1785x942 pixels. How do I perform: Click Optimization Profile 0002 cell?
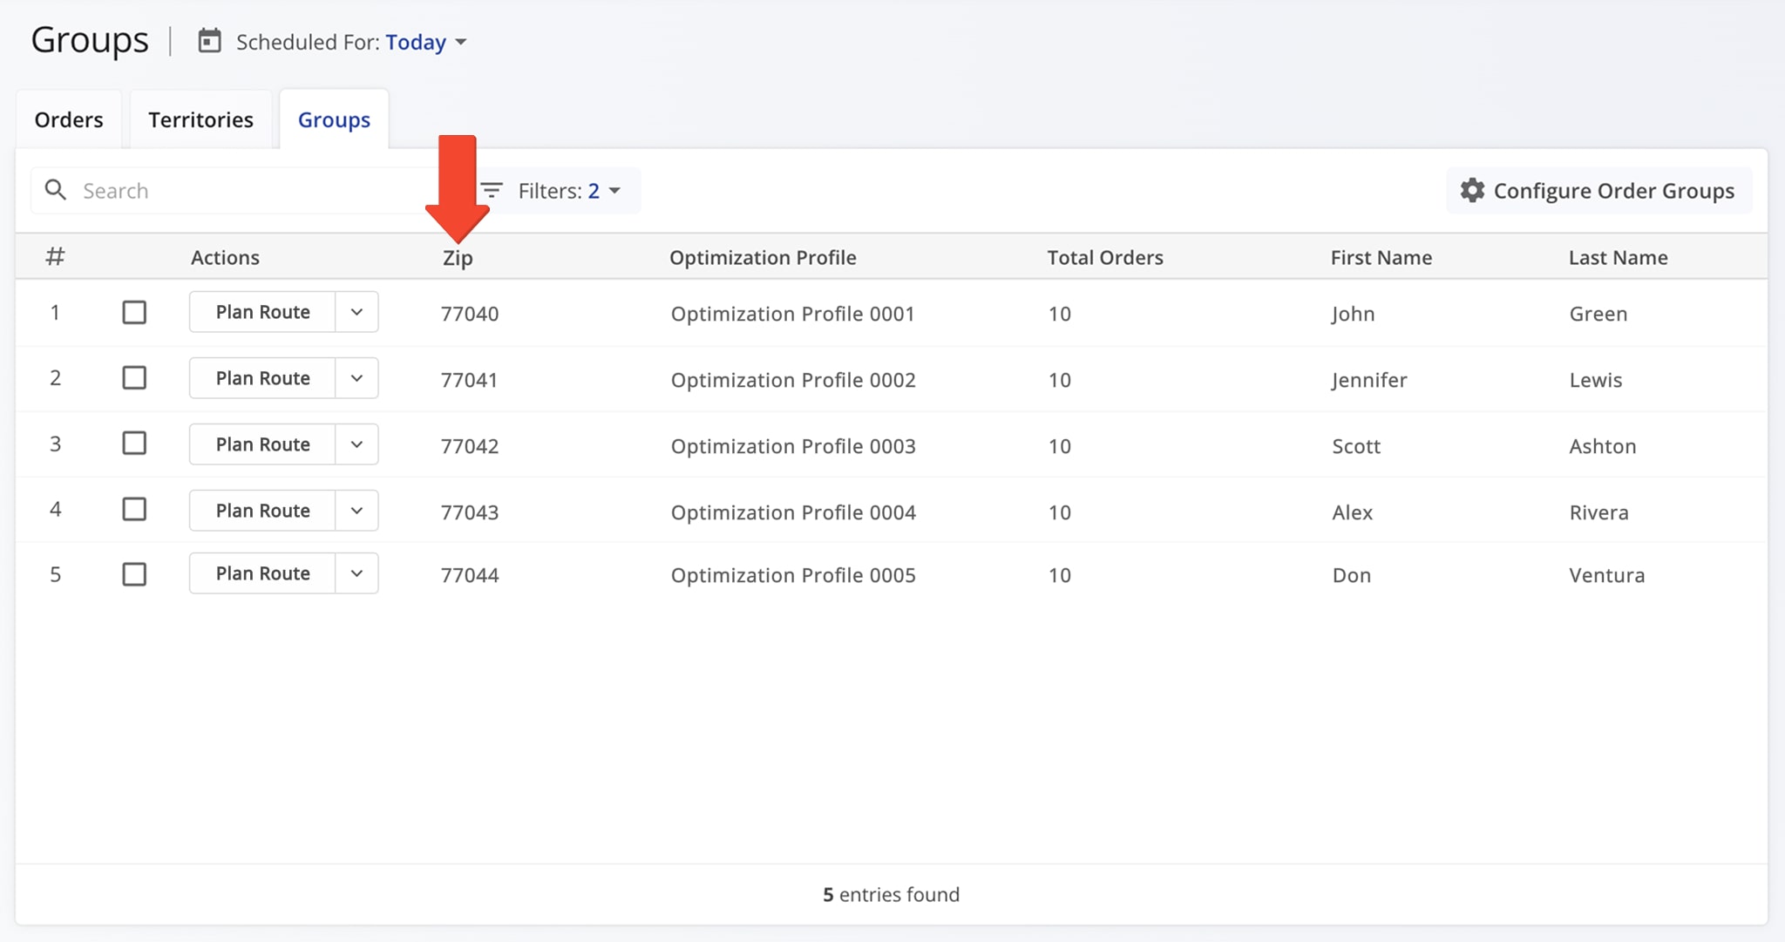tap(793, 380)
